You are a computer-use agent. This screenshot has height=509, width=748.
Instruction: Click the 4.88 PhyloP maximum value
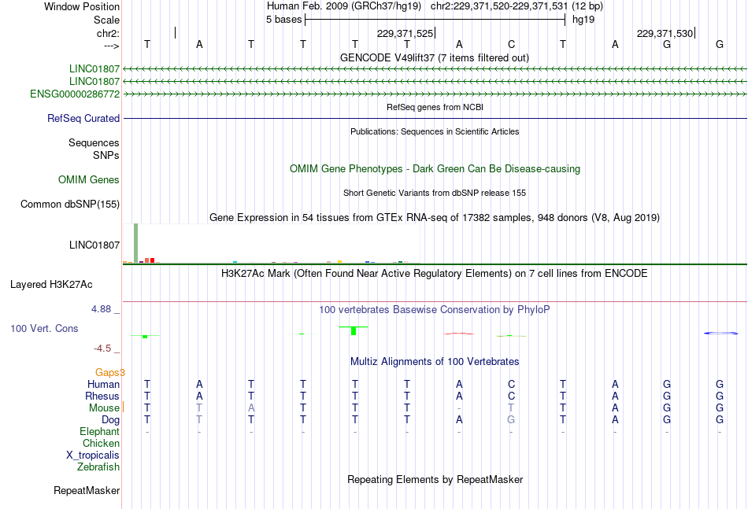click(101, 309)
